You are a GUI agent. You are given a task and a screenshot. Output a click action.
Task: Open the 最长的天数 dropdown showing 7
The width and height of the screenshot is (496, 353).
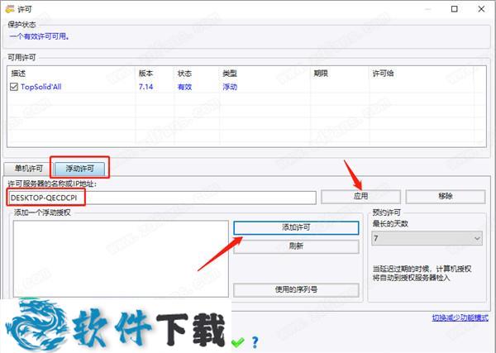(x=427, y=238)
